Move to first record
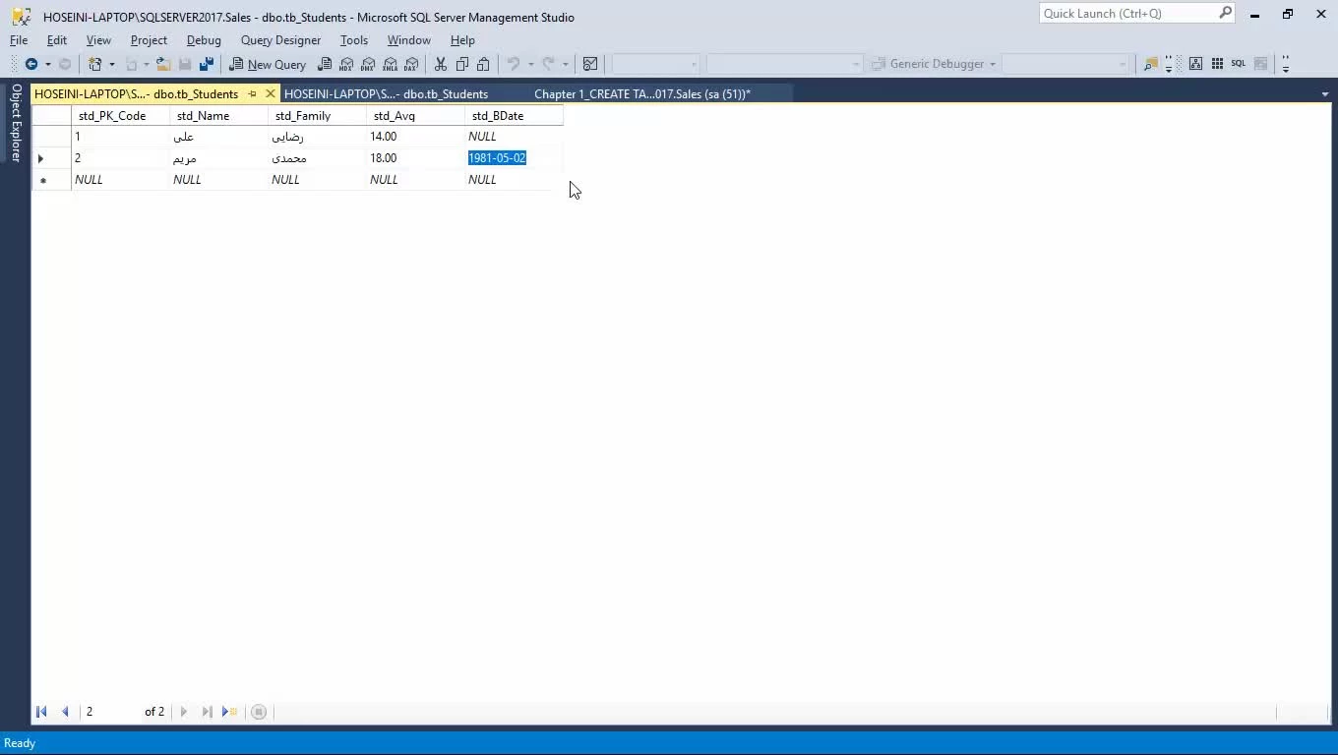Screen dimensions: 1338x755 point(41,712)
